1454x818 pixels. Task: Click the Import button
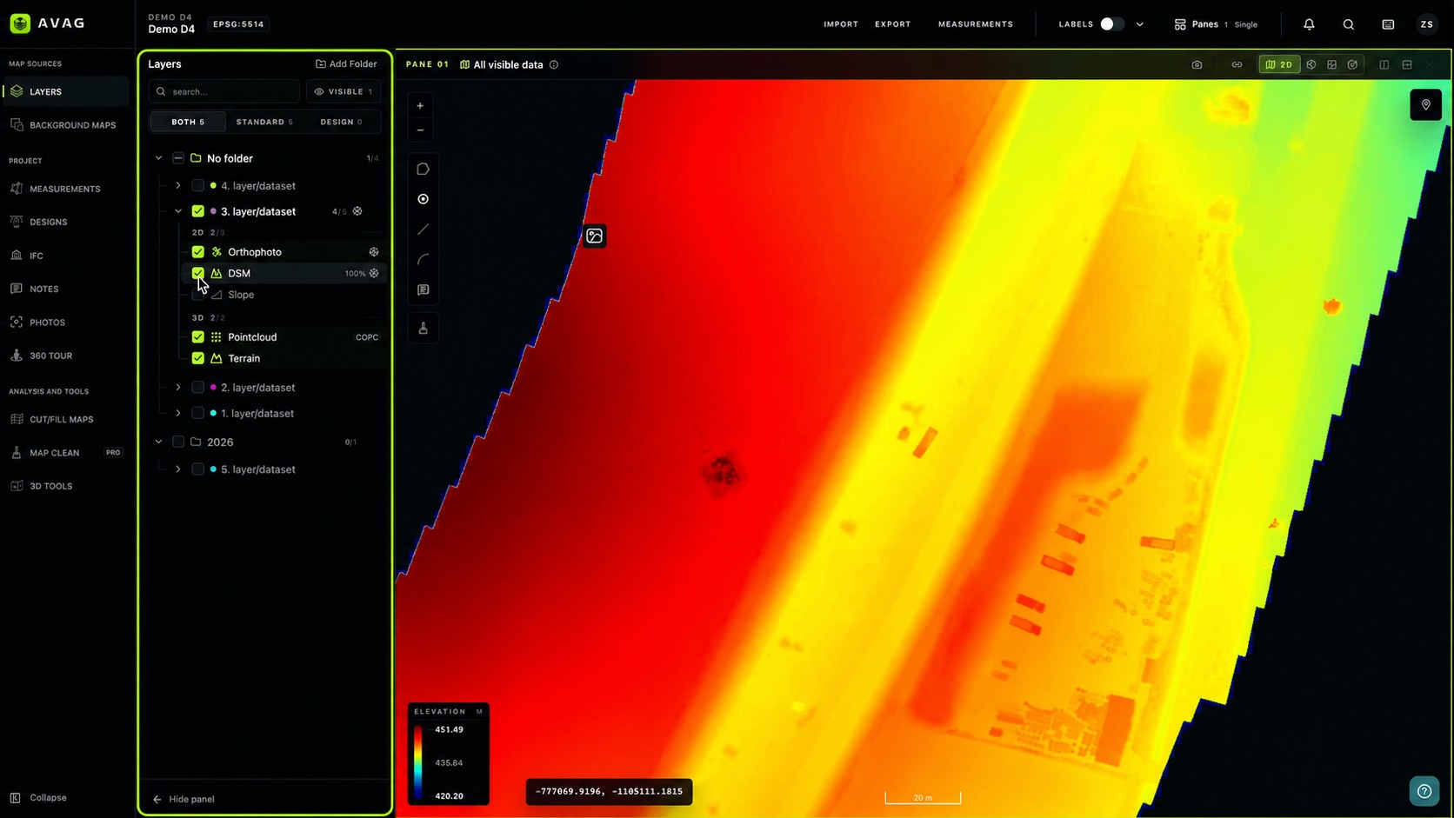pos(841,24)
